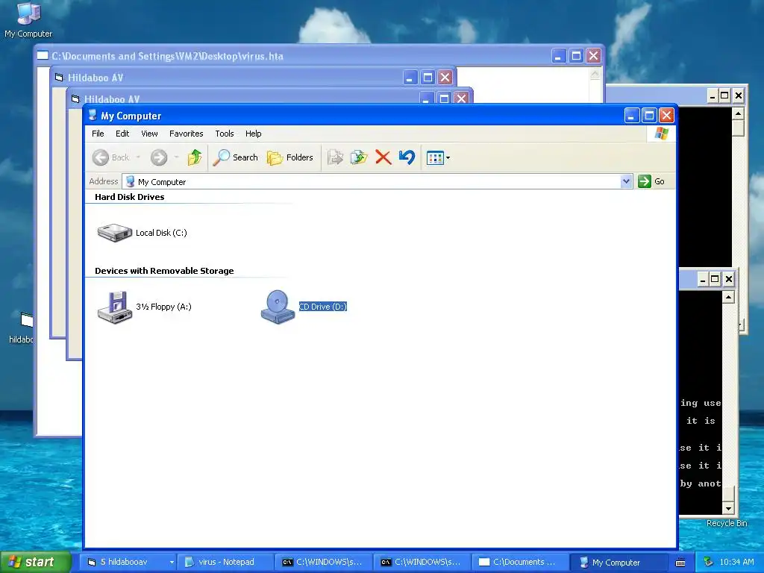Close the lower command prompt window

tap(728, 279)
